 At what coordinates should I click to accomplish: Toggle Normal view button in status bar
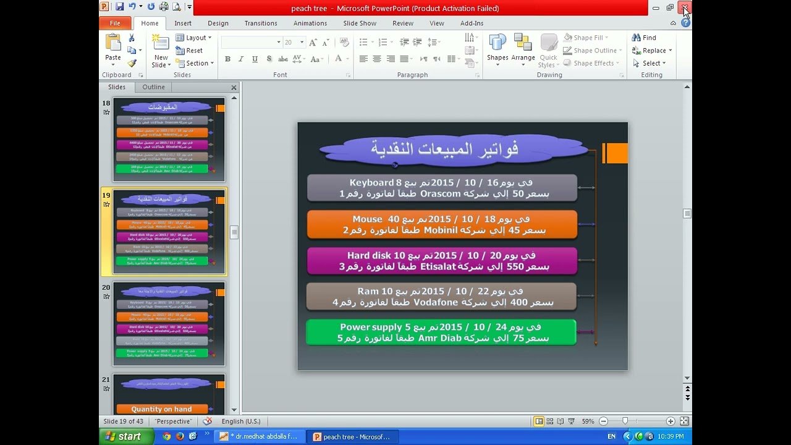tap(539, 422)
